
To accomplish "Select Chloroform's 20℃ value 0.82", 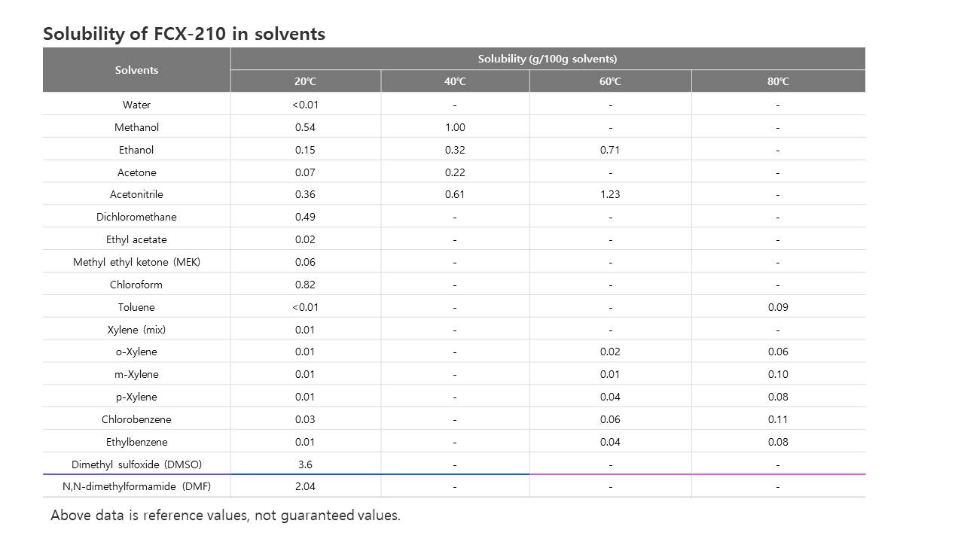I will point(305,285).
